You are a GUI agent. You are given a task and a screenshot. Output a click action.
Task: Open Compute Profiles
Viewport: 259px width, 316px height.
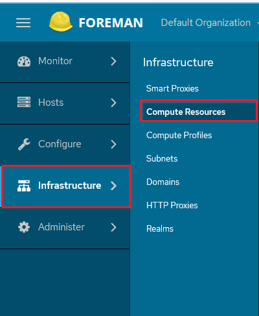[x=179, y=136]
